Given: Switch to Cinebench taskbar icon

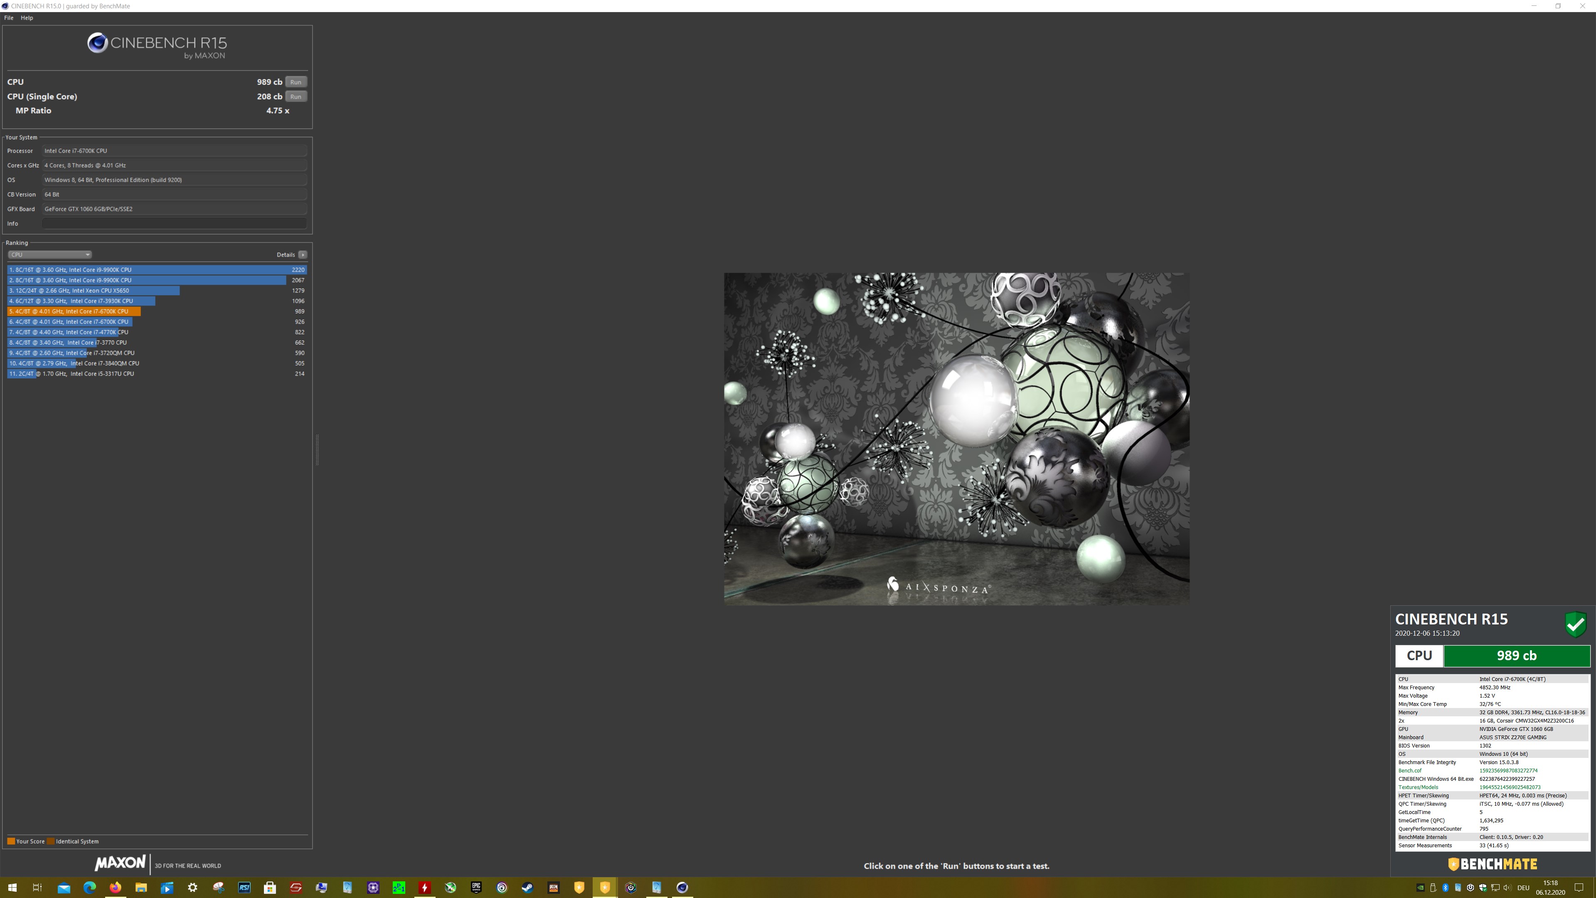Looking at the screenshot, I should (x=682, y=888).
